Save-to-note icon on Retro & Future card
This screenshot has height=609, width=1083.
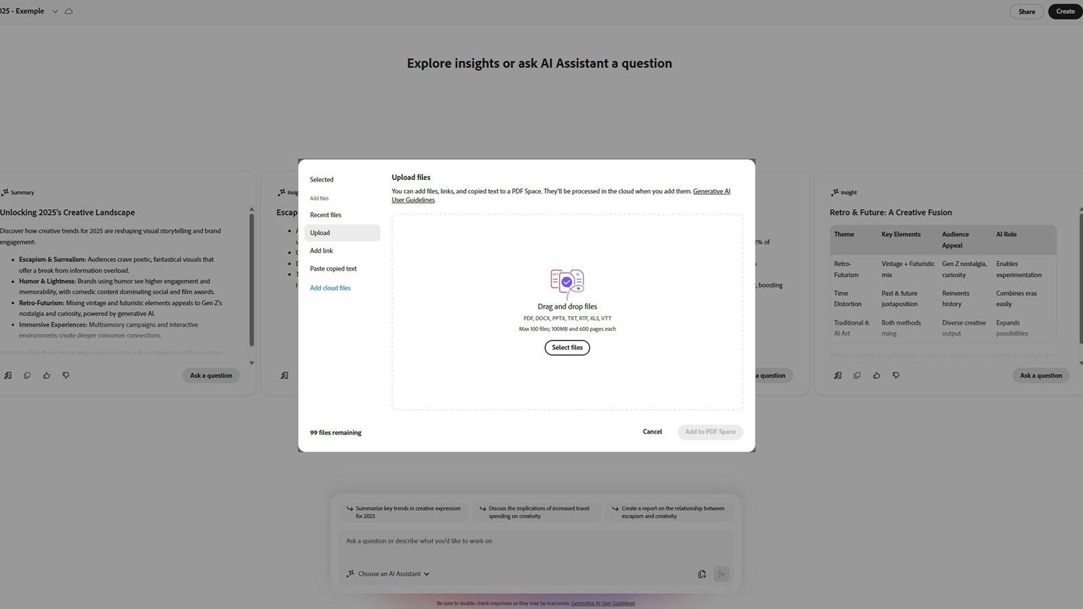[838, 376]
